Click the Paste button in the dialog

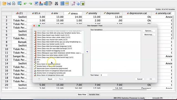[61, 79]
